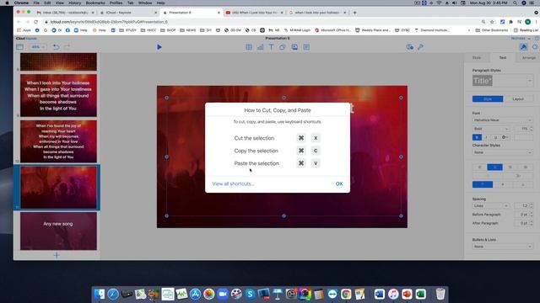Click the C key in the dialog

pyautogui.click(x=316, y=151)
